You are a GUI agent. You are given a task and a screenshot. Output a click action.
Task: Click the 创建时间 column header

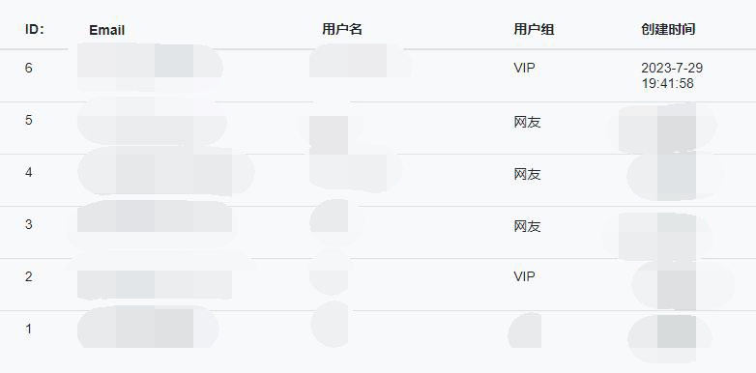tap(668, 29)
